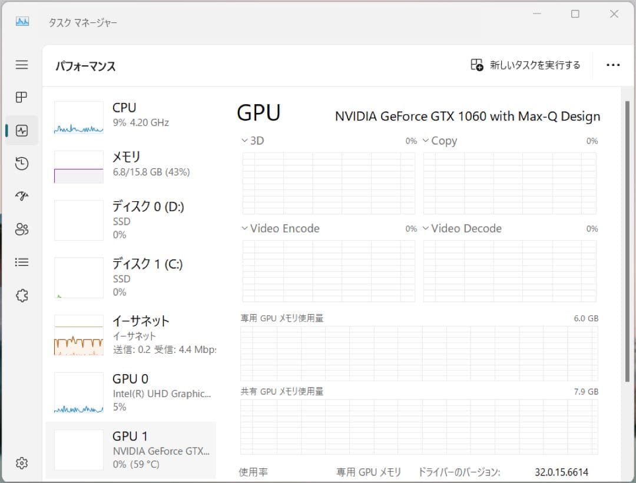Image resolution: width=636 pixels, height=483 pixels.
Task: Select イーサネット in the performance list
Action: pyautogui.click(x=131, y=335)
